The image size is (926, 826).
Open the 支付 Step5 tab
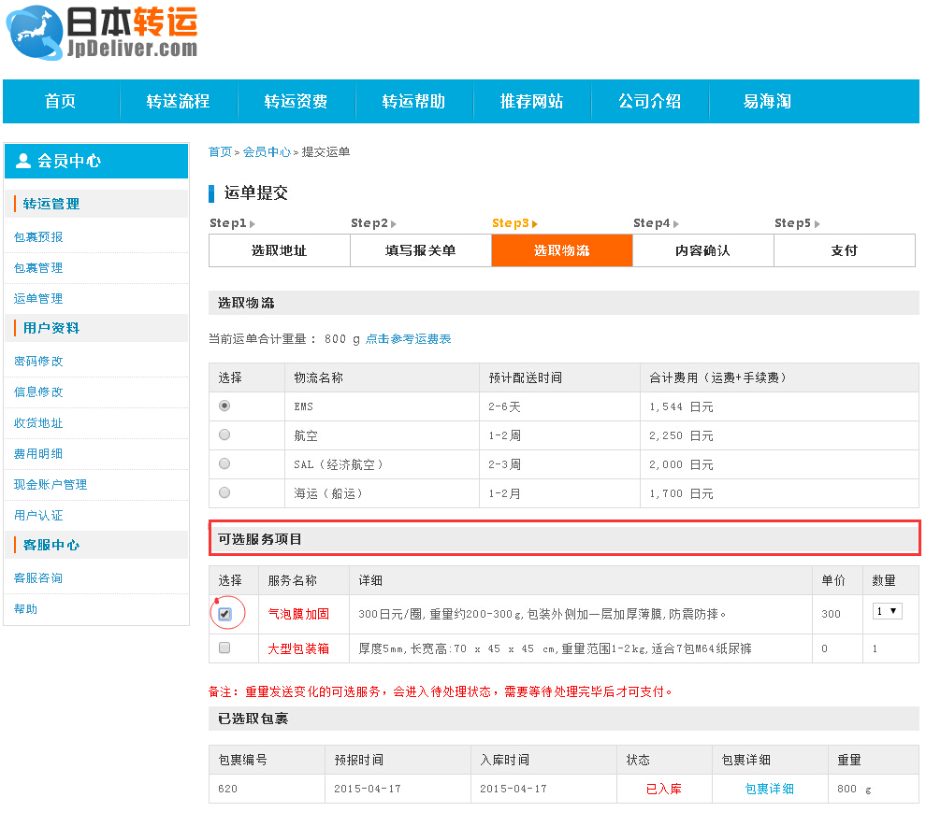(844, 249)
